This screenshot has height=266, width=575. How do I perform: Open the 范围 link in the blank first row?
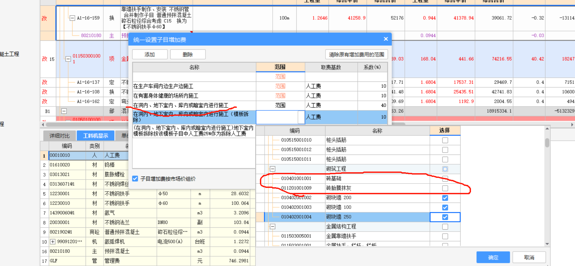pyautogui.click(x=280, y=77)
